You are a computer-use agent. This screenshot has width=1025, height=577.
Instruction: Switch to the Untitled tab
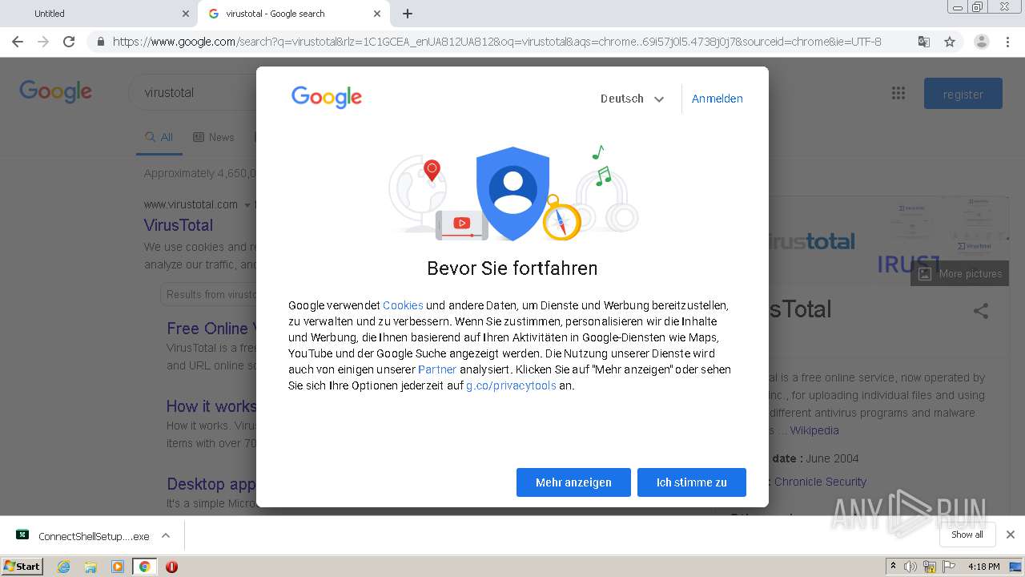pos(98,14)
